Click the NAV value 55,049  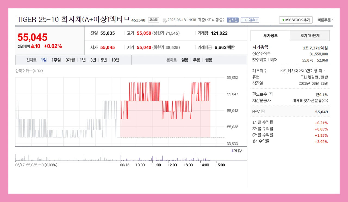pos(321,112)
